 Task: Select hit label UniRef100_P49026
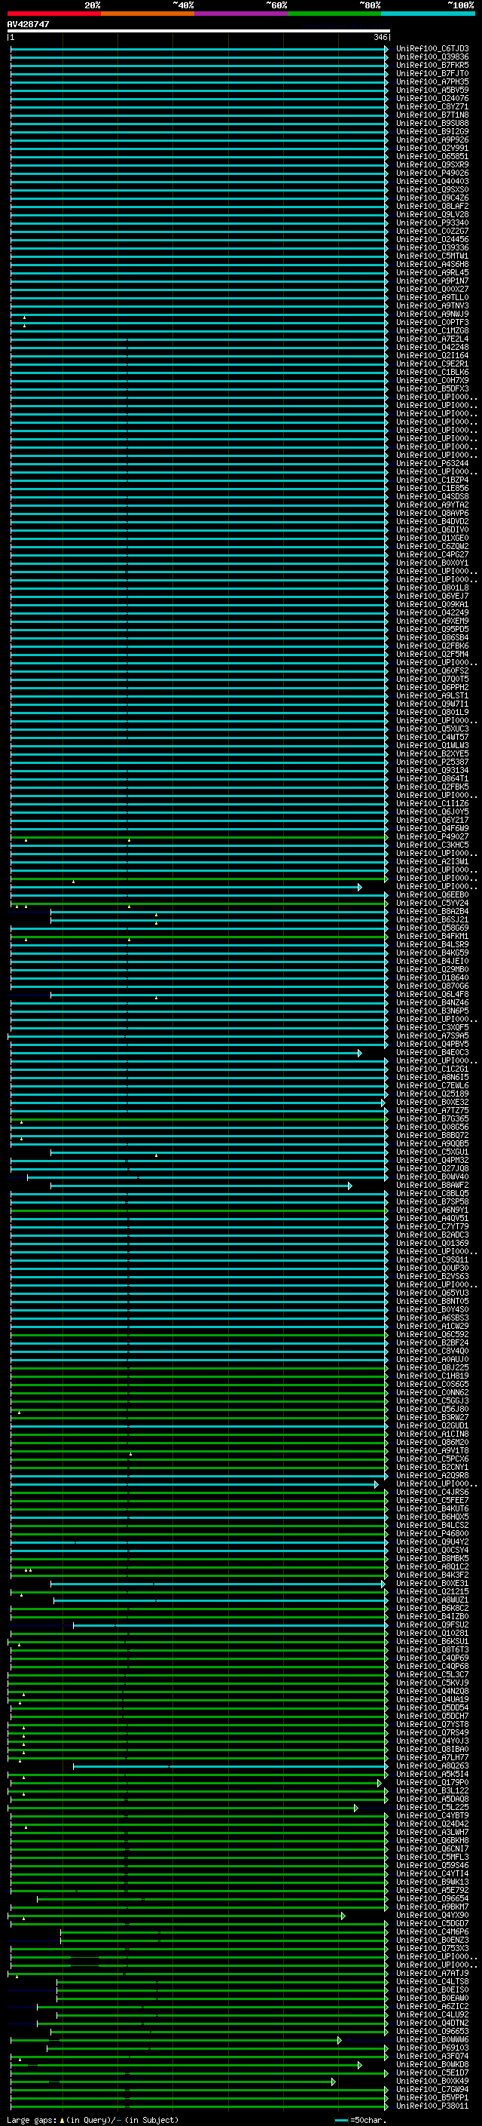point(432,173)
